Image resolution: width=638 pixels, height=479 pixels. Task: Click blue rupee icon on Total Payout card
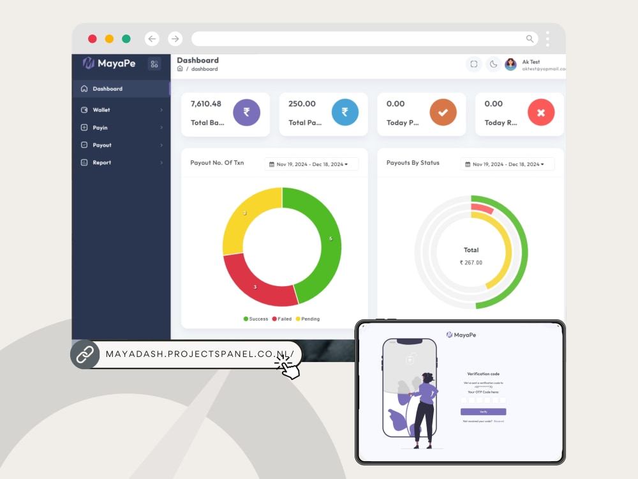pyautogui.click(x=345, y=112)
